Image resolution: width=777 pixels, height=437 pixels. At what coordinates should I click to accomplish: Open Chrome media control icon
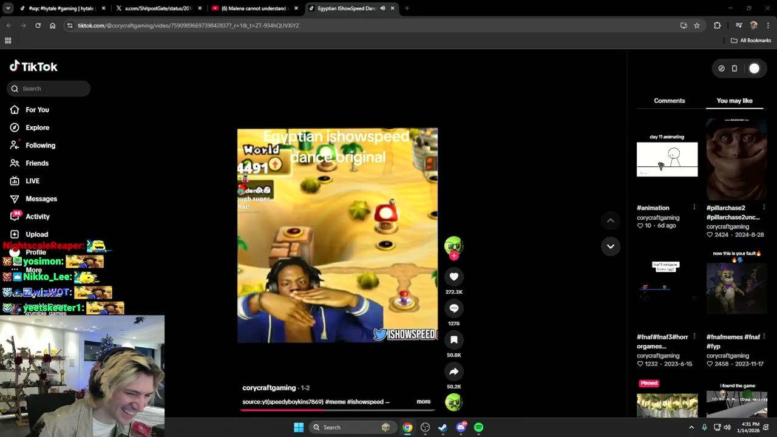739,25
